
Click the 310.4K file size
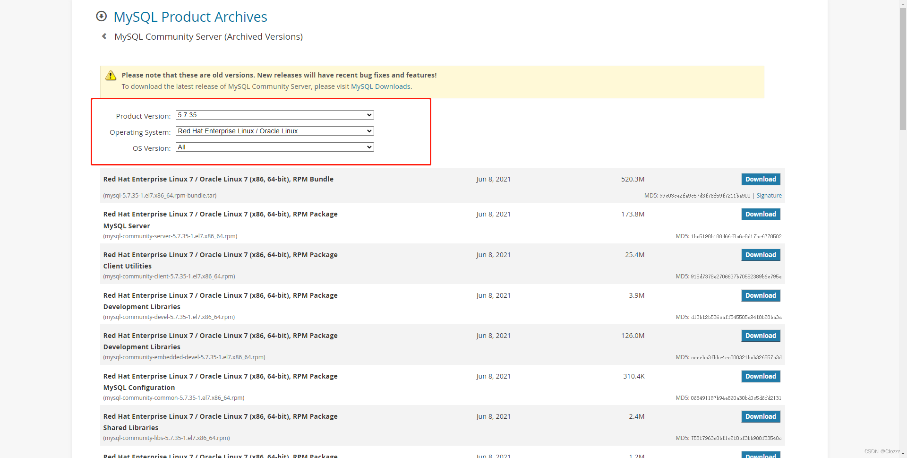click(633, 376)
